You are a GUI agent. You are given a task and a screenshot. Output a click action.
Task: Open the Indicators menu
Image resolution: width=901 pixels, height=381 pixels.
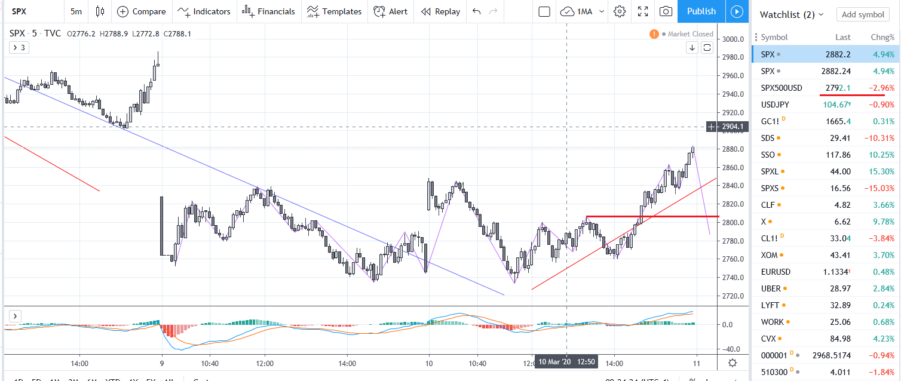(204, 11)
